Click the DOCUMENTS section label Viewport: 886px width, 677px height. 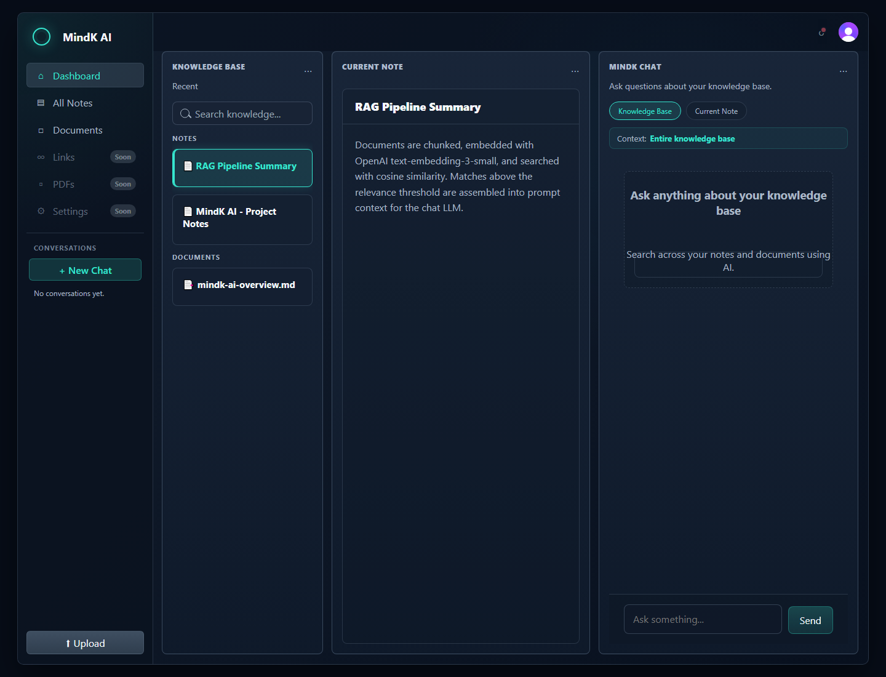(x=196, y=257)
